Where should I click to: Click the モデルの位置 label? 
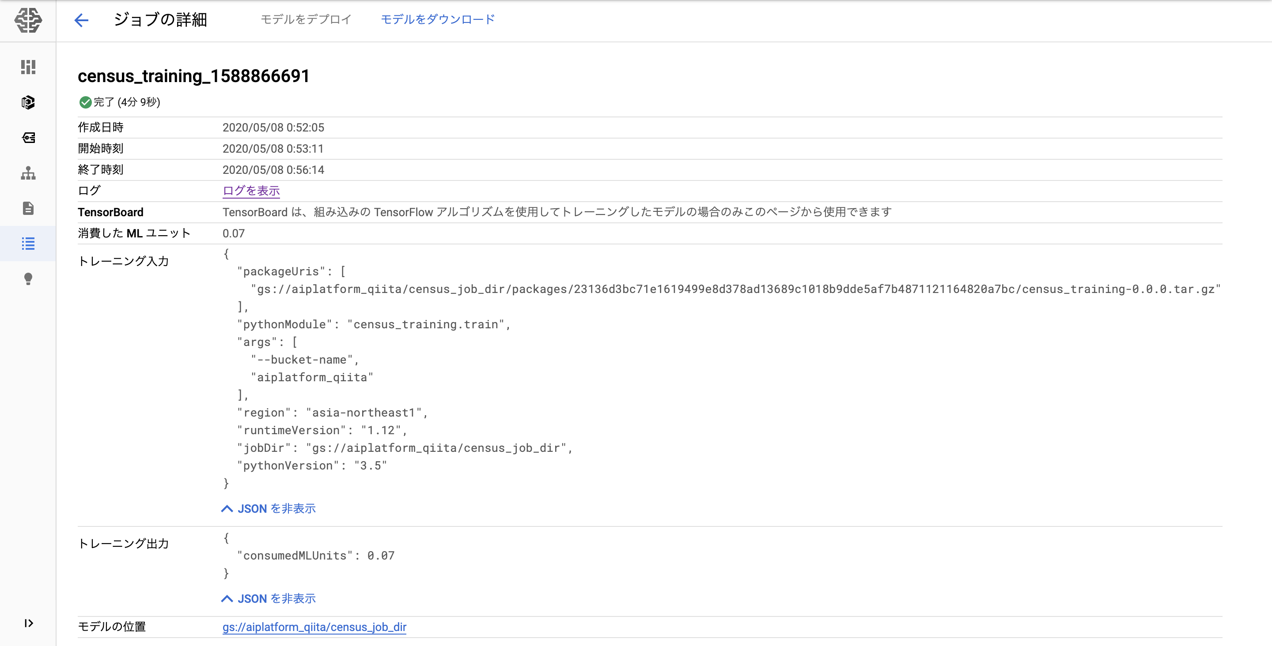point(112,627)
